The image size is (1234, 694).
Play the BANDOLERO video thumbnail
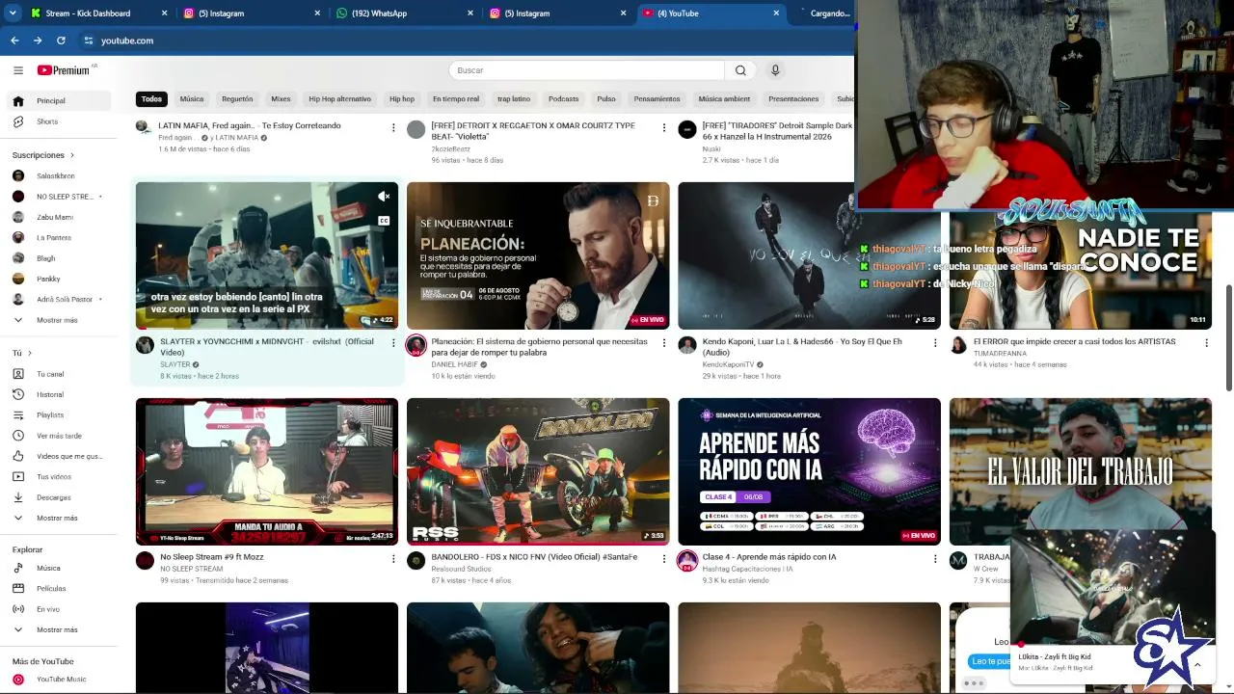coord(538,471)
